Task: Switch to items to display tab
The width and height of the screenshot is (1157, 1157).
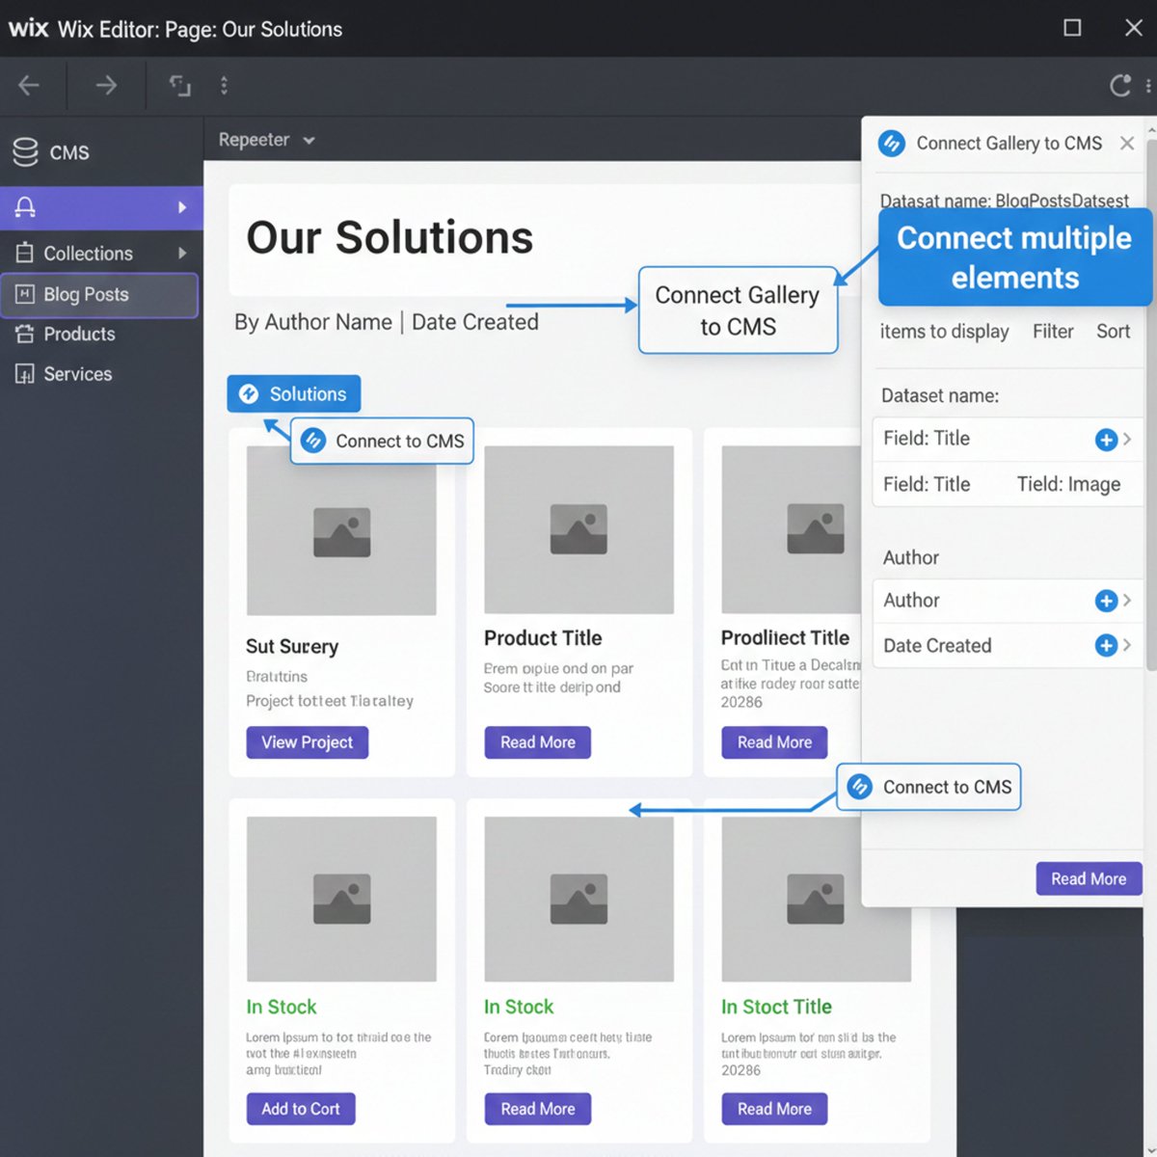Action: click(944, 332)
